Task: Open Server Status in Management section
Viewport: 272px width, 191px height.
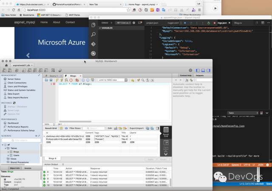Action: coord(14,79)
